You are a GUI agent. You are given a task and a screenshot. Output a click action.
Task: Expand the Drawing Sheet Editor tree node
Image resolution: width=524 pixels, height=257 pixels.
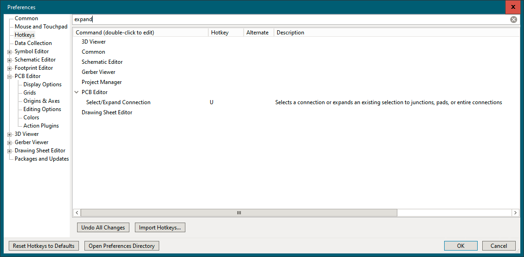(x=9, y=151)
